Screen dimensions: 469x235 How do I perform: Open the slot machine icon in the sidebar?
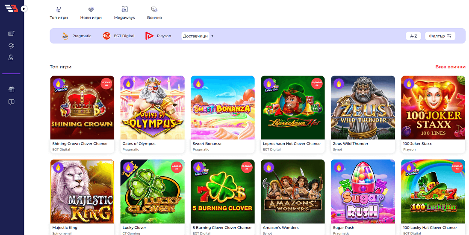pyautogui.click(x=12, y=33)
